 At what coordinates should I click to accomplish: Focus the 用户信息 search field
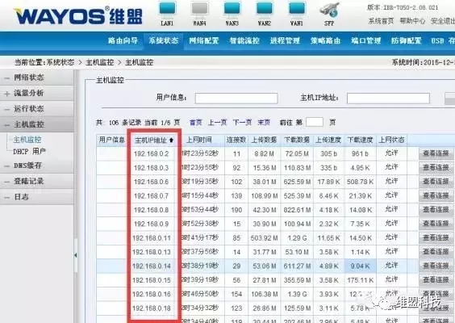coord(236,99)
